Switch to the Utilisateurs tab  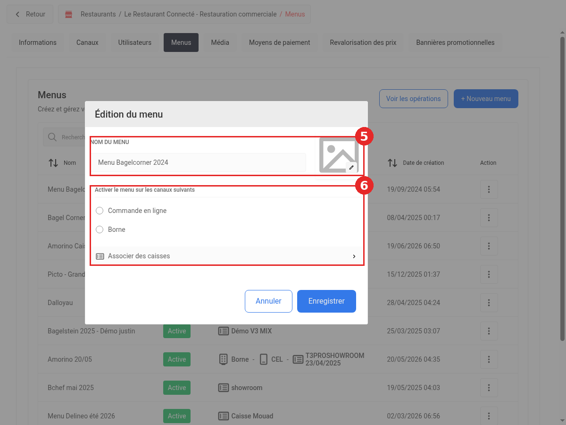pos(135,42)
